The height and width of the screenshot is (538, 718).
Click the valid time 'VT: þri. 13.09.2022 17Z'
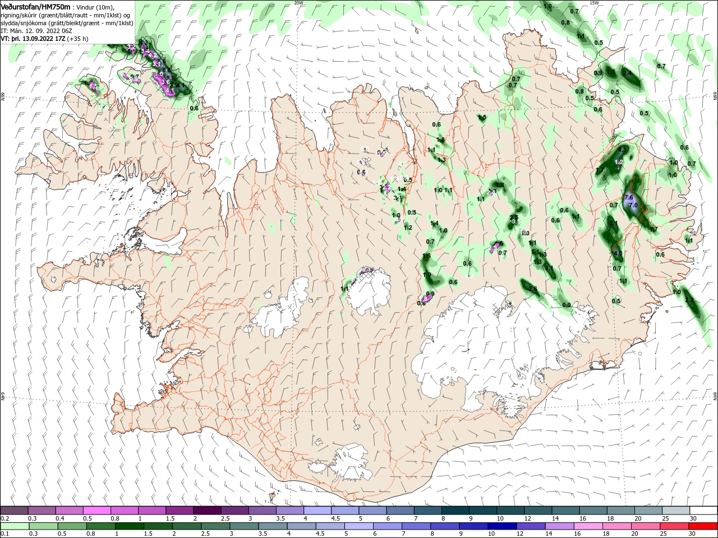pos(33,39)
